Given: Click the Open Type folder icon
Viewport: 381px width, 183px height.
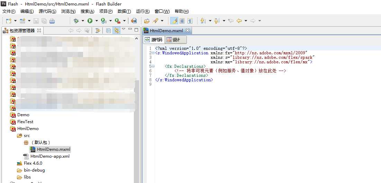Looking at the screenshot, I should pos(147,21).
